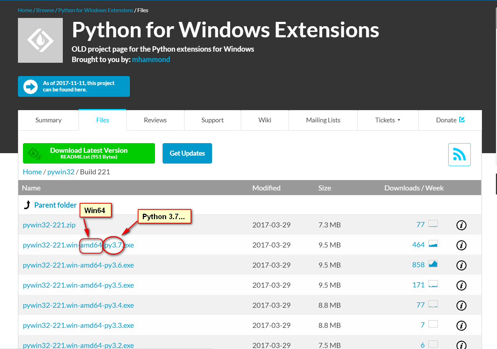Sort by the Size column header

(325, 188)
